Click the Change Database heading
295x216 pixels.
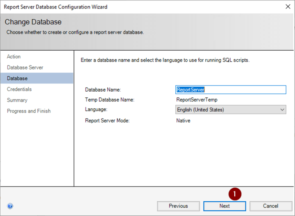pyautogui.click(x=33, y=22)
